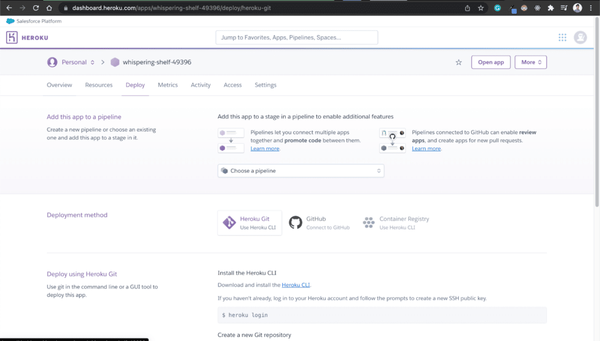The width and height of the screenshot is (600, 341).
Task: Open the Personal account switcher
Action: [x=71, y=62]
